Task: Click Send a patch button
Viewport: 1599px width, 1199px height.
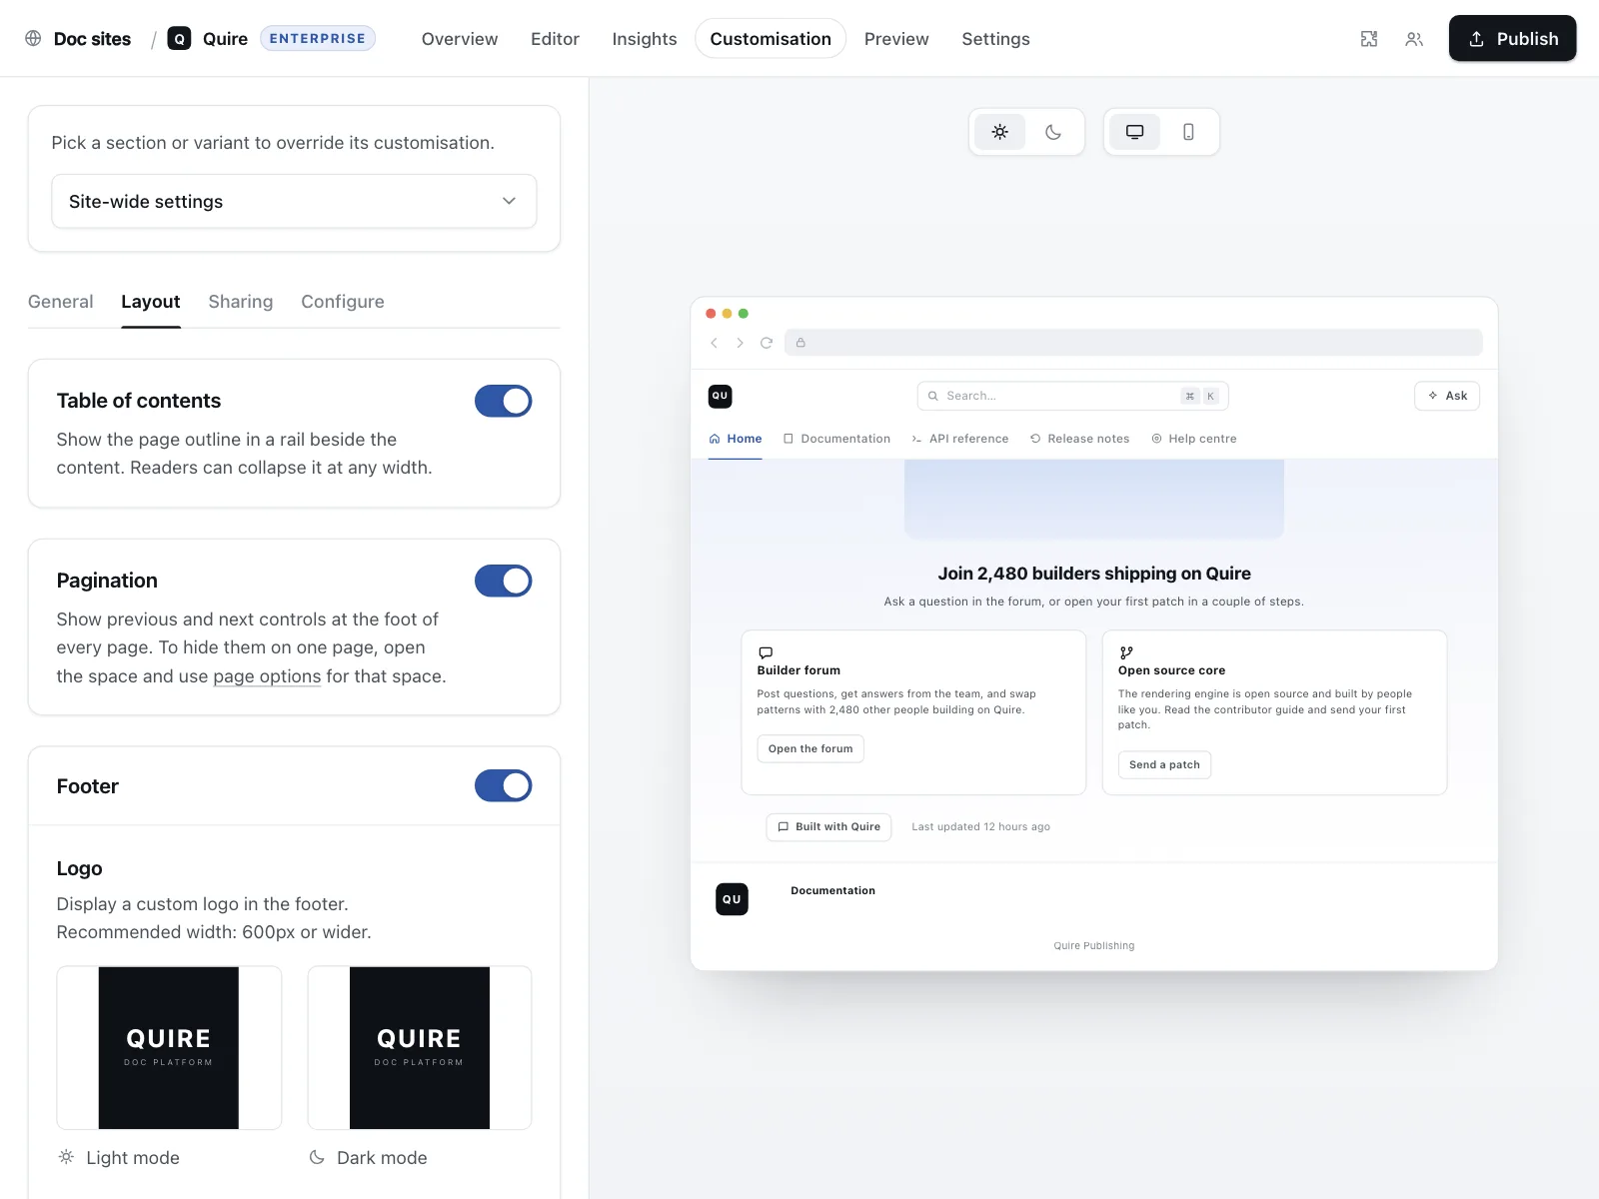Action: click(1164, 764)
